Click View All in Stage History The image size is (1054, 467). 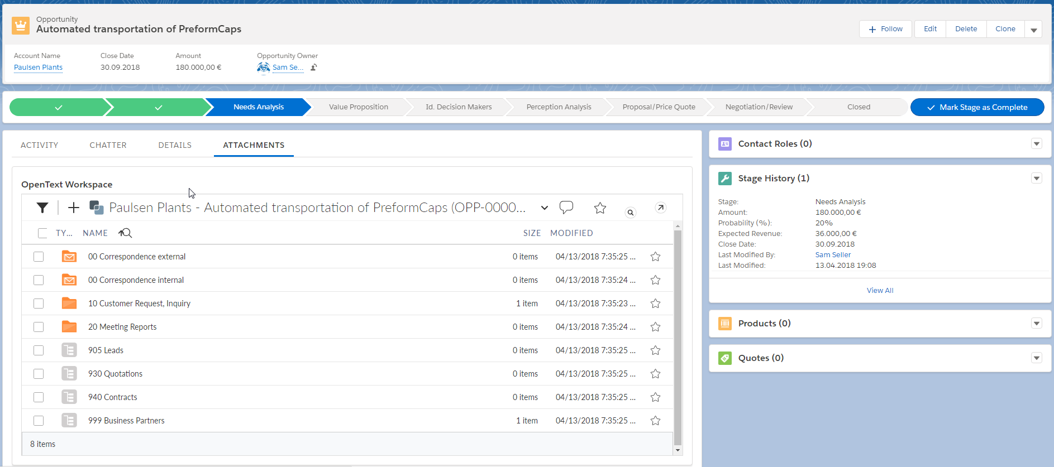tap(880, 291)
